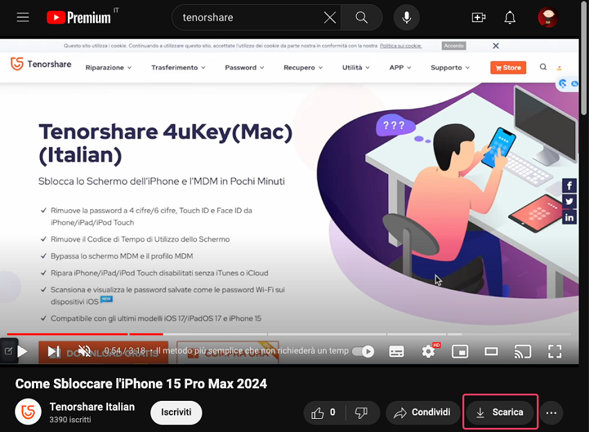Expand the Utilità menu
This screenshot has height=432, width=589.
(x=355, y=68)
